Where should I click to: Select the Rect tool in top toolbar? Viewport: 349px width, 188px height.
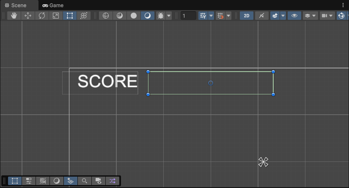70,16
